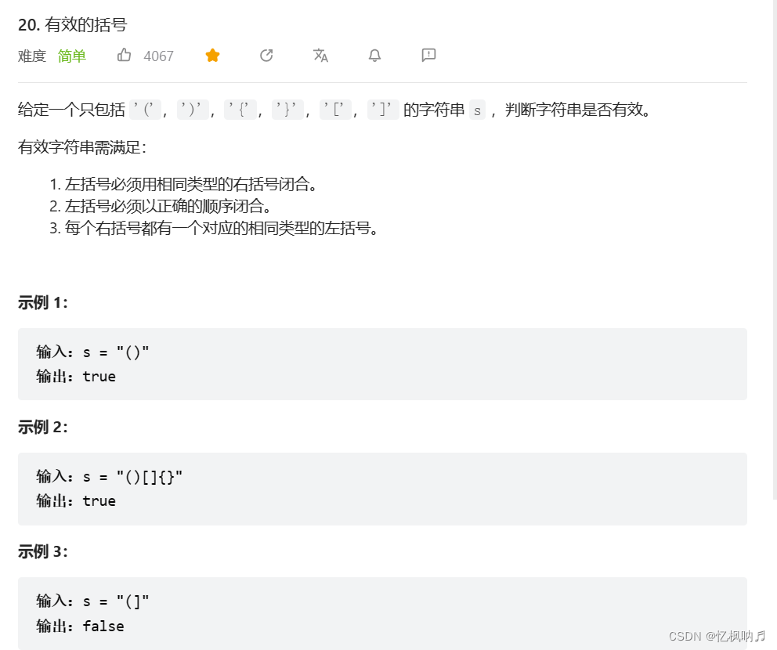This screenshot has width=777, height=650.
Task: Open translation via the 文A icon
Action: click(320, 55)
